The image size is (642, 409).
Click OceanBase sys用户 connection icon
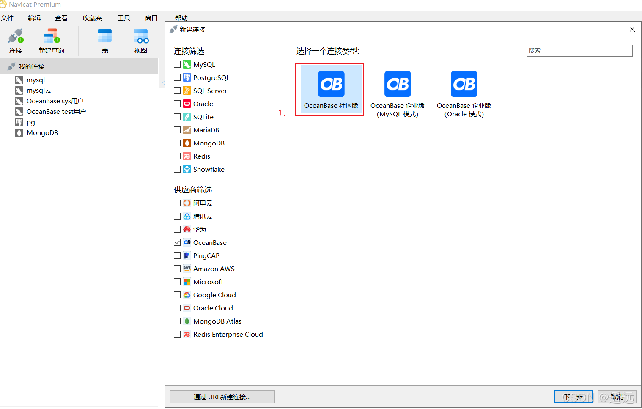pyautogui.click(x=19, y=101)
